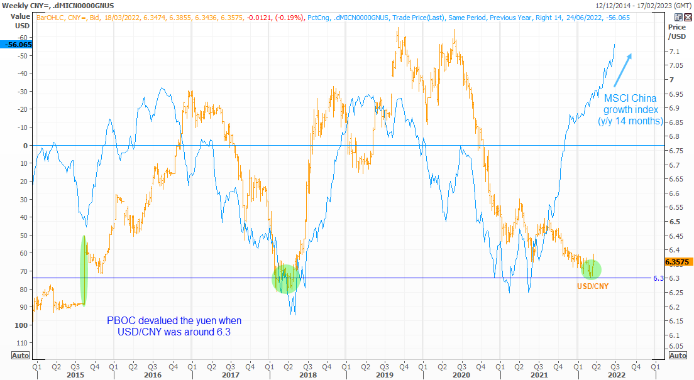Select the green ellipse highlight at 2015 Q3
This screenshot has width=694, height=380.
tap(84, 270)
